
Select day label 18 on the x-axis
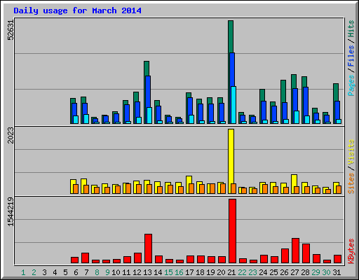tap(200, 272)
